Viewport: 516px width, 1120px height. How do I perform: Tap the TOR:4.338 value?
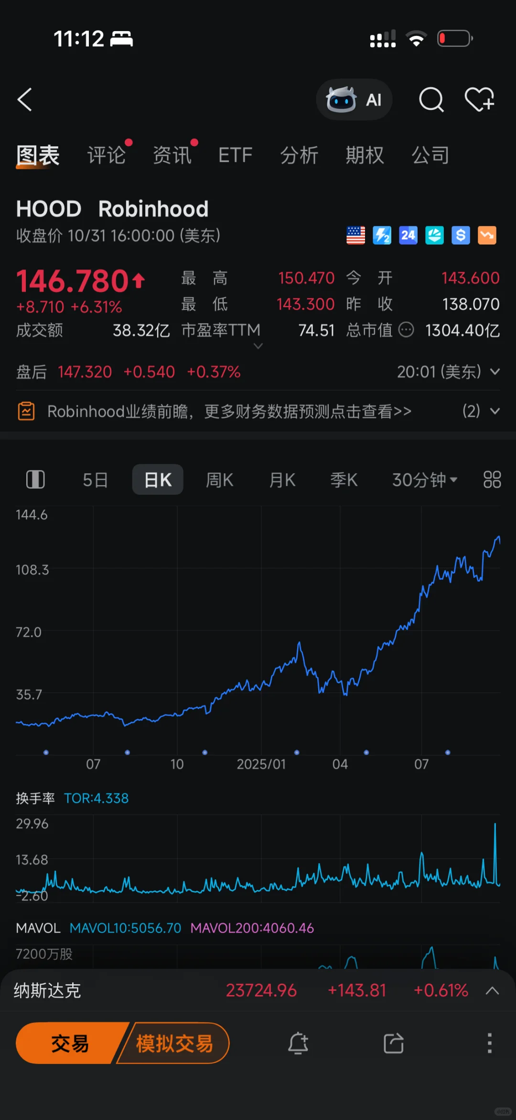(x=97, y=798)
